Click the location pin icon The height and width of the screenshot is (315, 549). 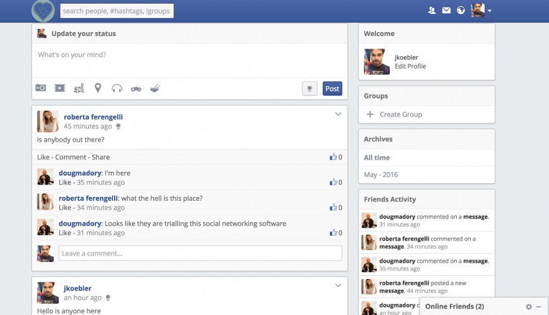pos(98,88)
